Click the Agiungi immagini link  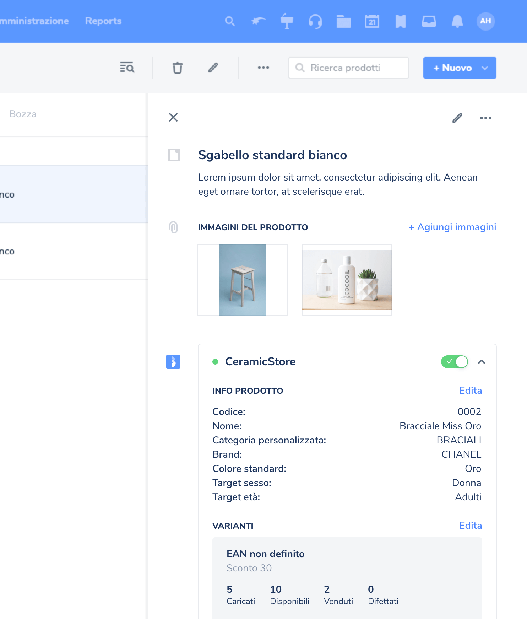click(452, 227)
